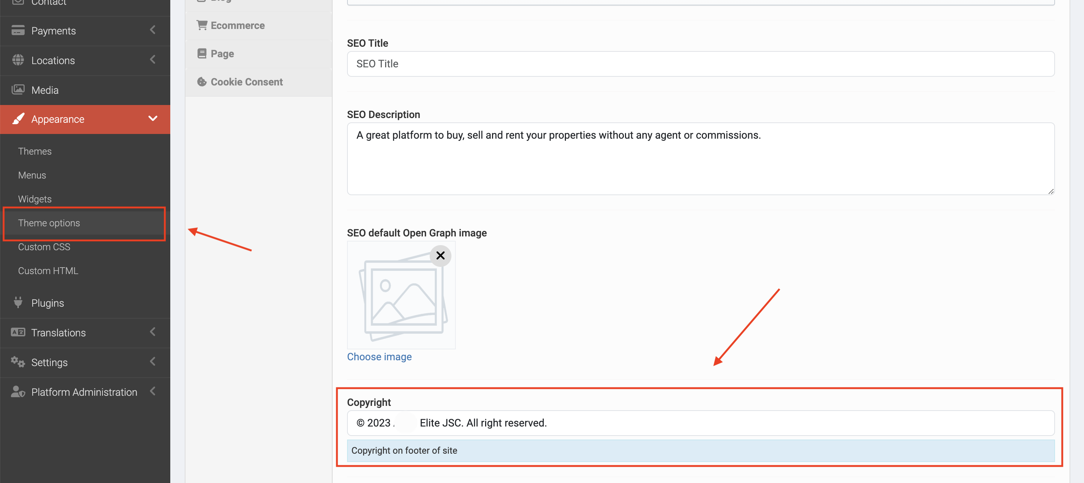Image resolution: width=1084 pixels, height=483 pixels.
Task: Collapse the Appearance menu chevron
Action: point(153,119)
